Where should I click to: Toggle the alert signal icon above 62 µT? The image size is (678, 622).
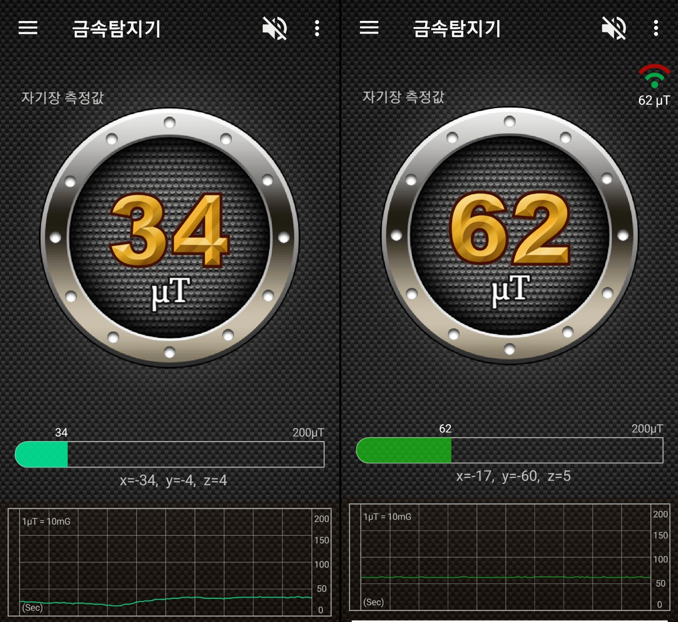click(x=654, y=77)
